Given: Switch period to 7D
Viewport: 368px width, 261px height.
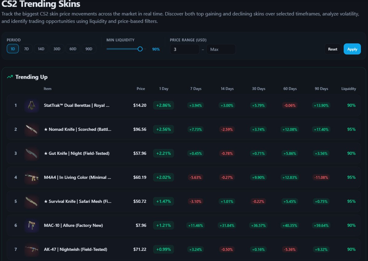Looking at the screenshot, I should click(26, 49).
